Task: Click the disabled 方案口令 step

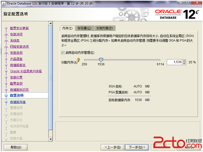Action: coord(16,120)
